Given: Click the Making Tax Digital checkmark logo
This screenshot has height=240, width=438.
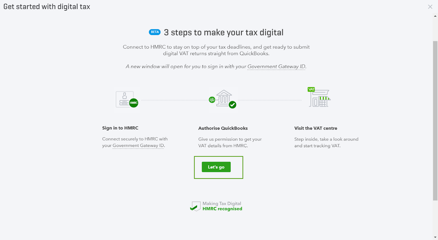Looking at the screenshot, I should (x=195, y=206).
